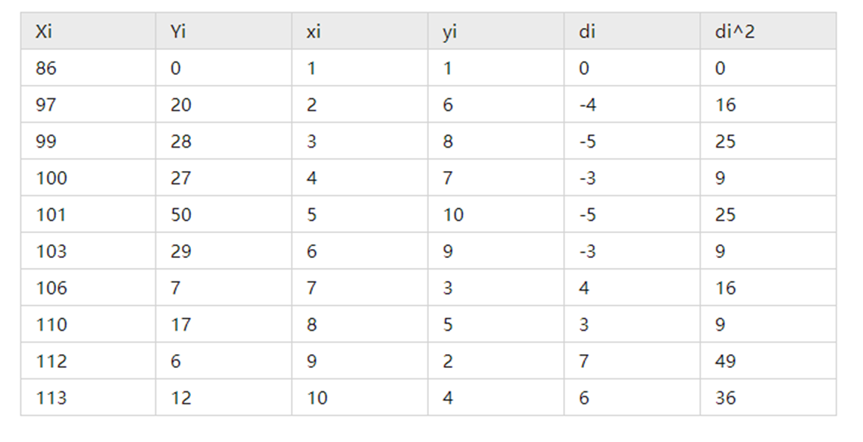Select the cell with value 28
Image resolution: width=863 pixels, height=442 pixels.
(x=181, y=142)
